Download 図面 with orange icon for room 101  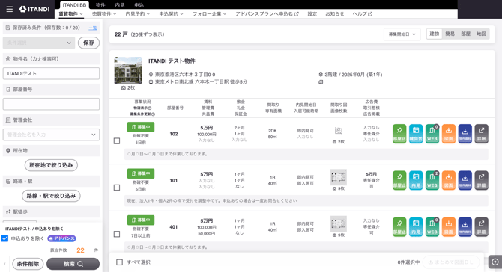449,180
